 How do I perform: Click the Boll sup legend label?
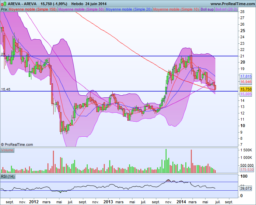pyautogui.click(x=207, y=9)
